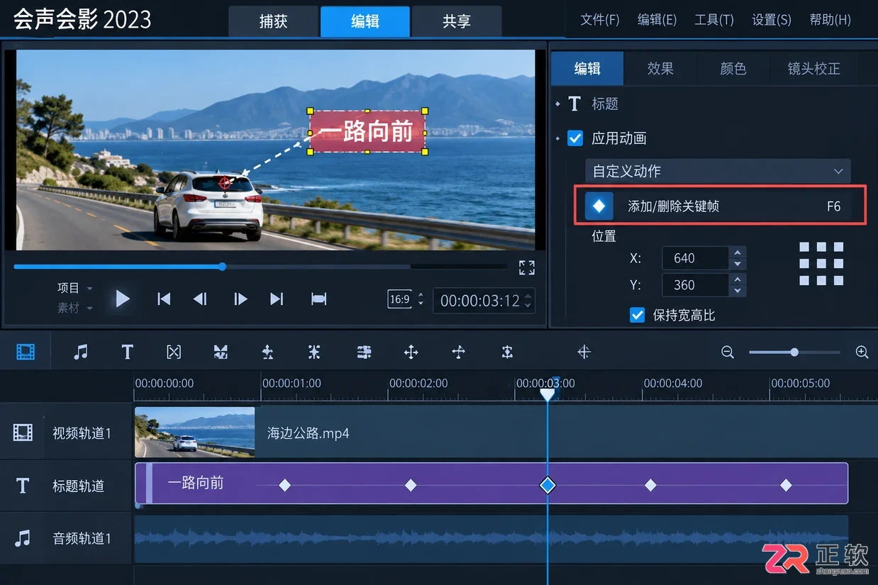Select the 海边公路.mp4 clip thumbnail
Viewport: 878px width, 585px height.
[x=195, y=432]
